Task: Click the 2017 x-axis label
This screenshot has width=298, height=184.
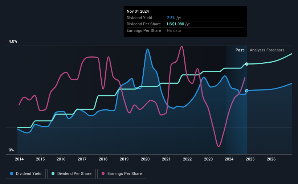Action: (82, 159)
